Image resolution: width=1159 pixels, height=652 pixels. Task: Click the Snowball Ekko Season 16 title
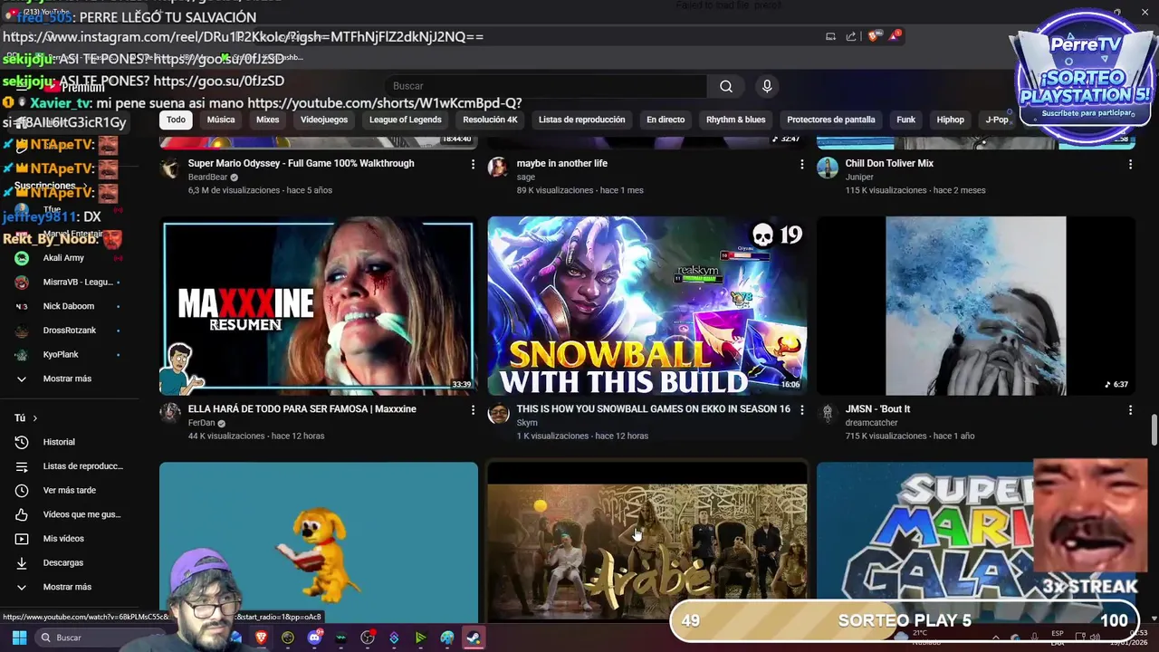653,409
